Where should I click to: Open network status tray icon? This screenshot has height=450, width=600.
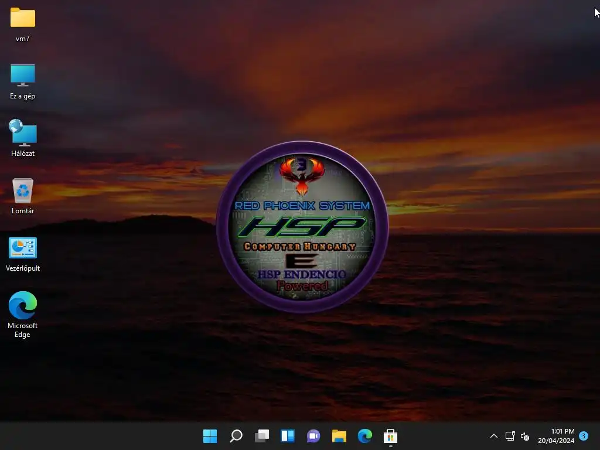coord(510,436)
